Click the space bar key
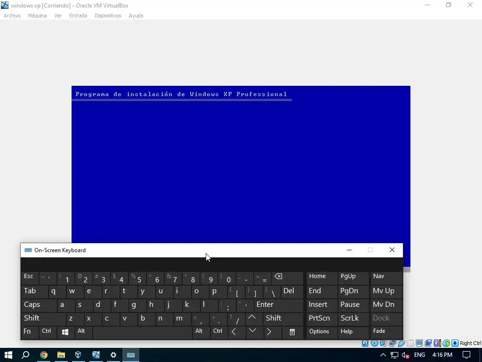Screen dimensions: 482x362 pos(142,332)
